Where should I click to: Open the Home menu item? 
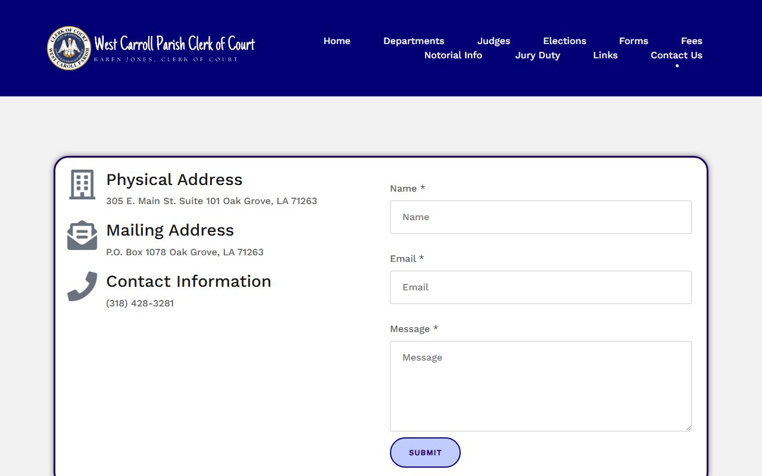click(x=337, y=41)
